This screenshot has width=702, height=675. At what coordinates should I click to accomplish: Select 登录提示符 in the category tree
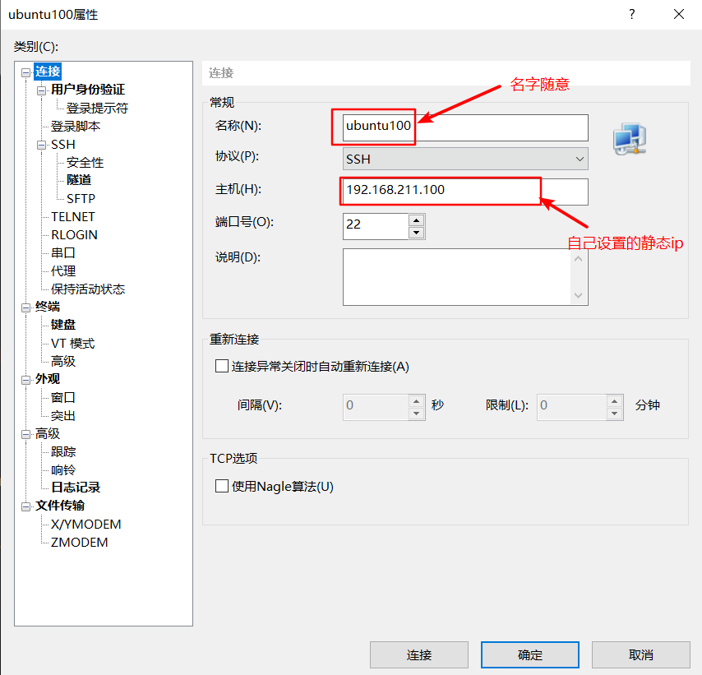click(x=97, y=108)
